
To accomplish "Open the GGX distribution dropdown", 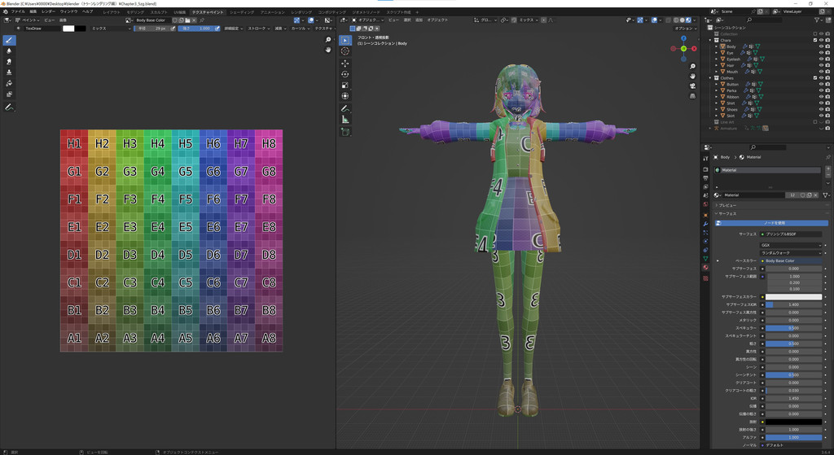I will pos(791,245).
